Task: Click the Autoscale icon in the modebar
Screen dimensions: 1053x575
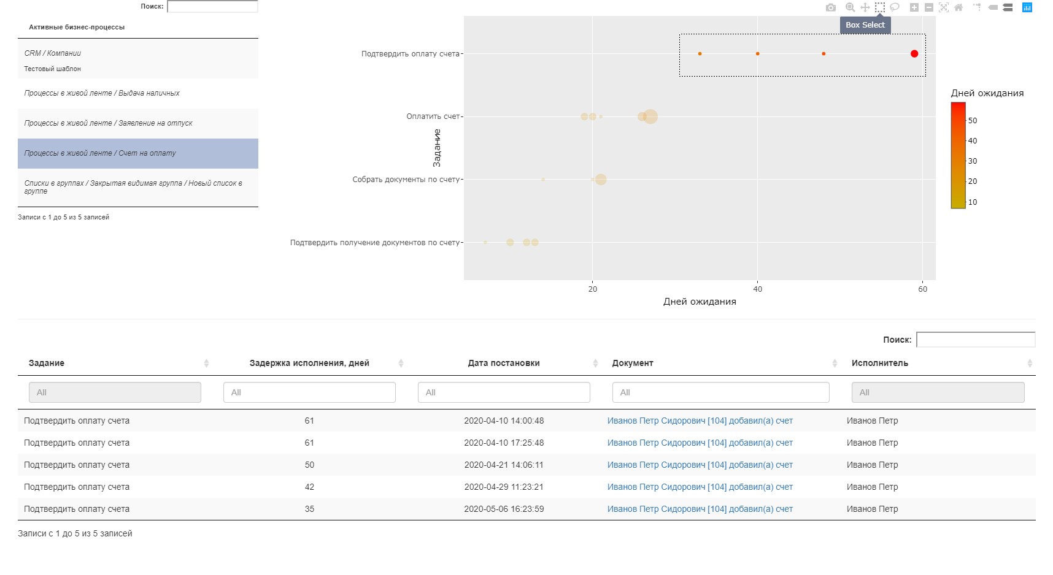Action: click(943, 7)
